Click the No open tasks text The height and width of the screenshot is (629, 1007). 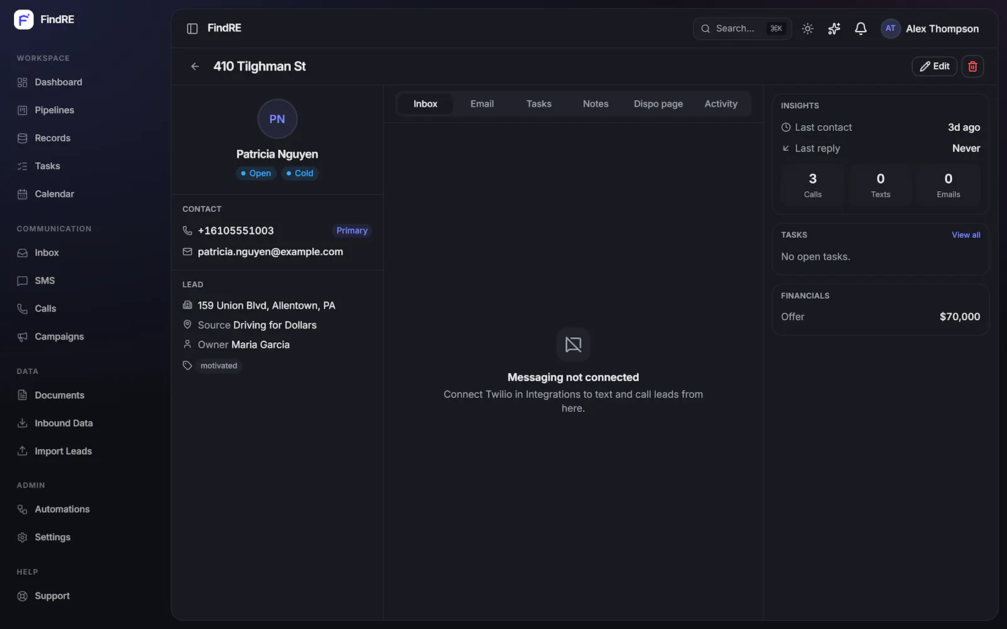click(816, 257)
